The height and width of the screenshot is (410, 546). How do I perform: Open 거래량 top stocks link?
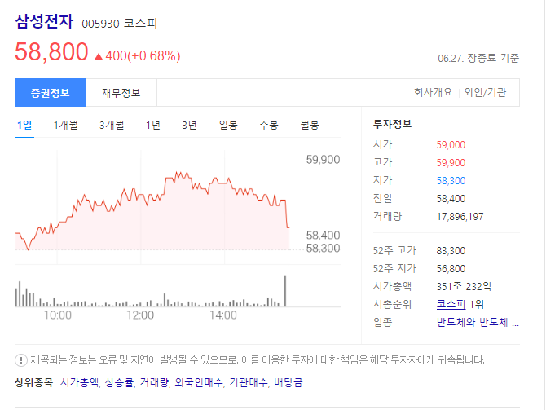154,382
